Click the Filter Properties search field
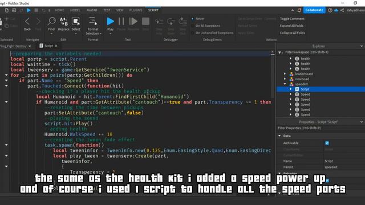Screen dimensions: 365x205 [321, 128]
